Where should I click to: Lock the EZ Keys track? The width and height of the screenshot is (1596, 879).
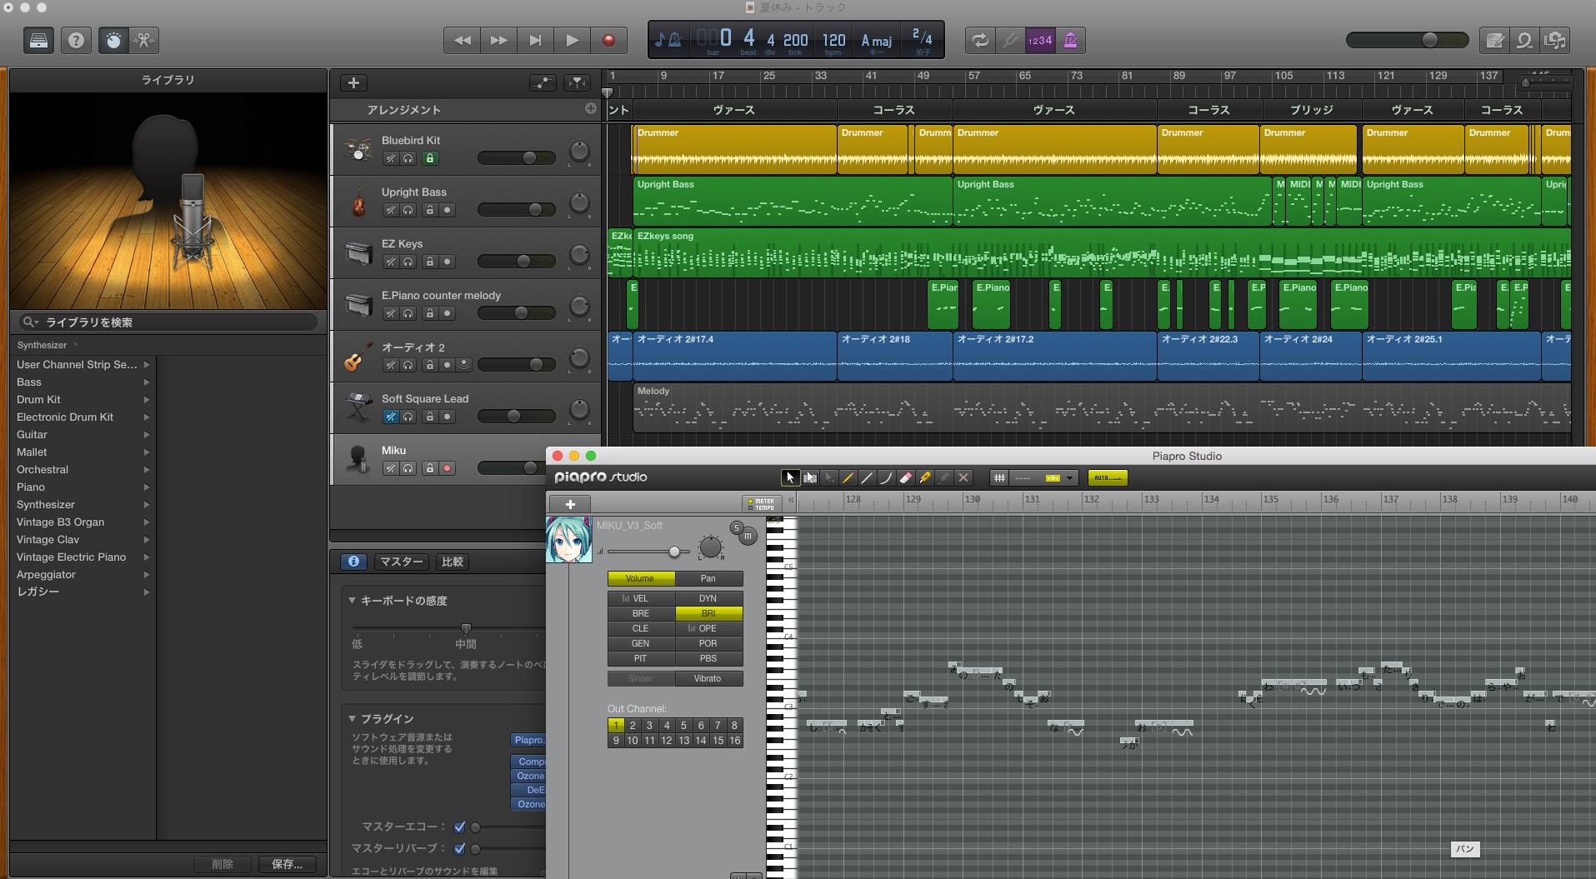coord(430,262)
